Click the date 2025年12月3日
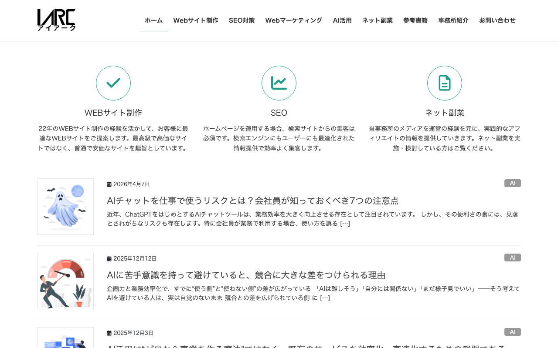The image size is (558, 348). click(x=133, y=333)
